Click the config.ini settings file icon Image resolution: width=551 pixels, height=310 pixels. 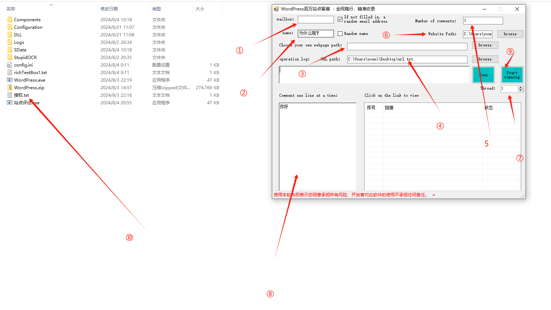10,65
